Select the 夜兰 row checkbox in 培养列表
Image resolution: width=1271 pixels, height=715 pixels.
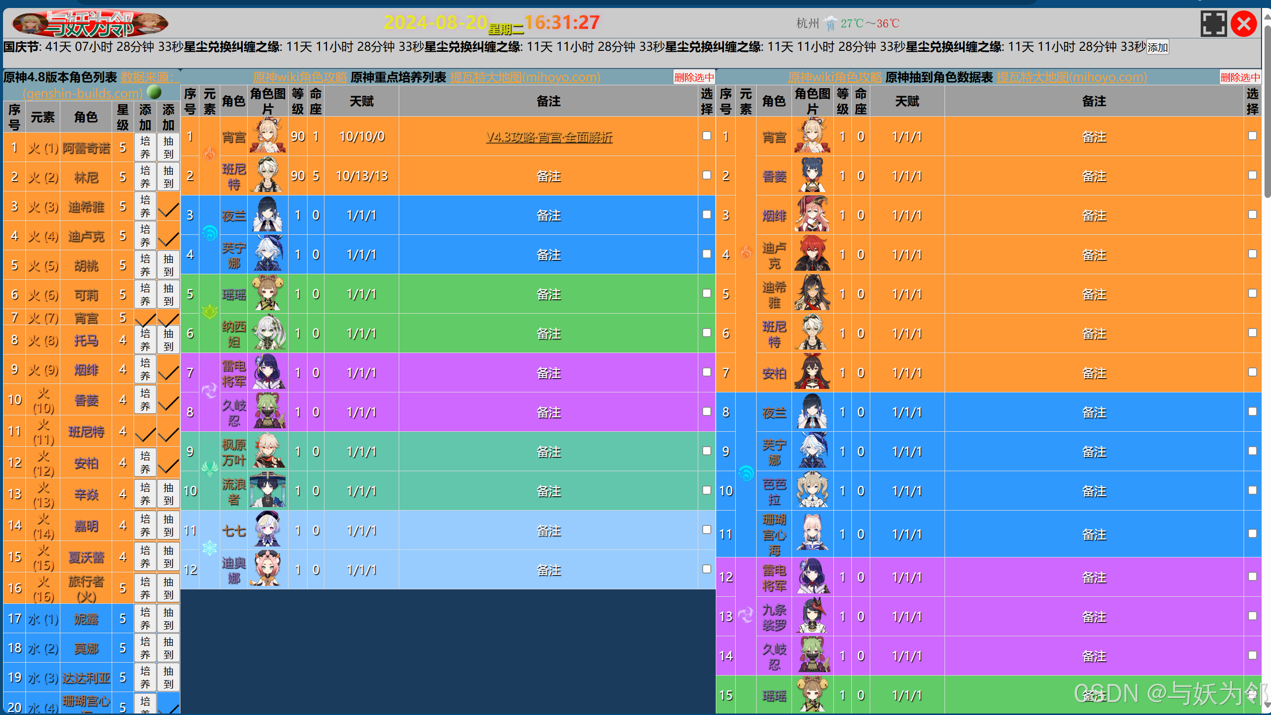click(x=706, y=214)
